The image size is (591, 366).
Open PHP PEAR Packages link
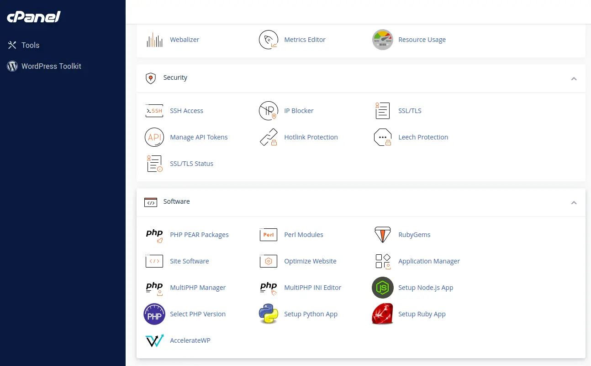199,235
